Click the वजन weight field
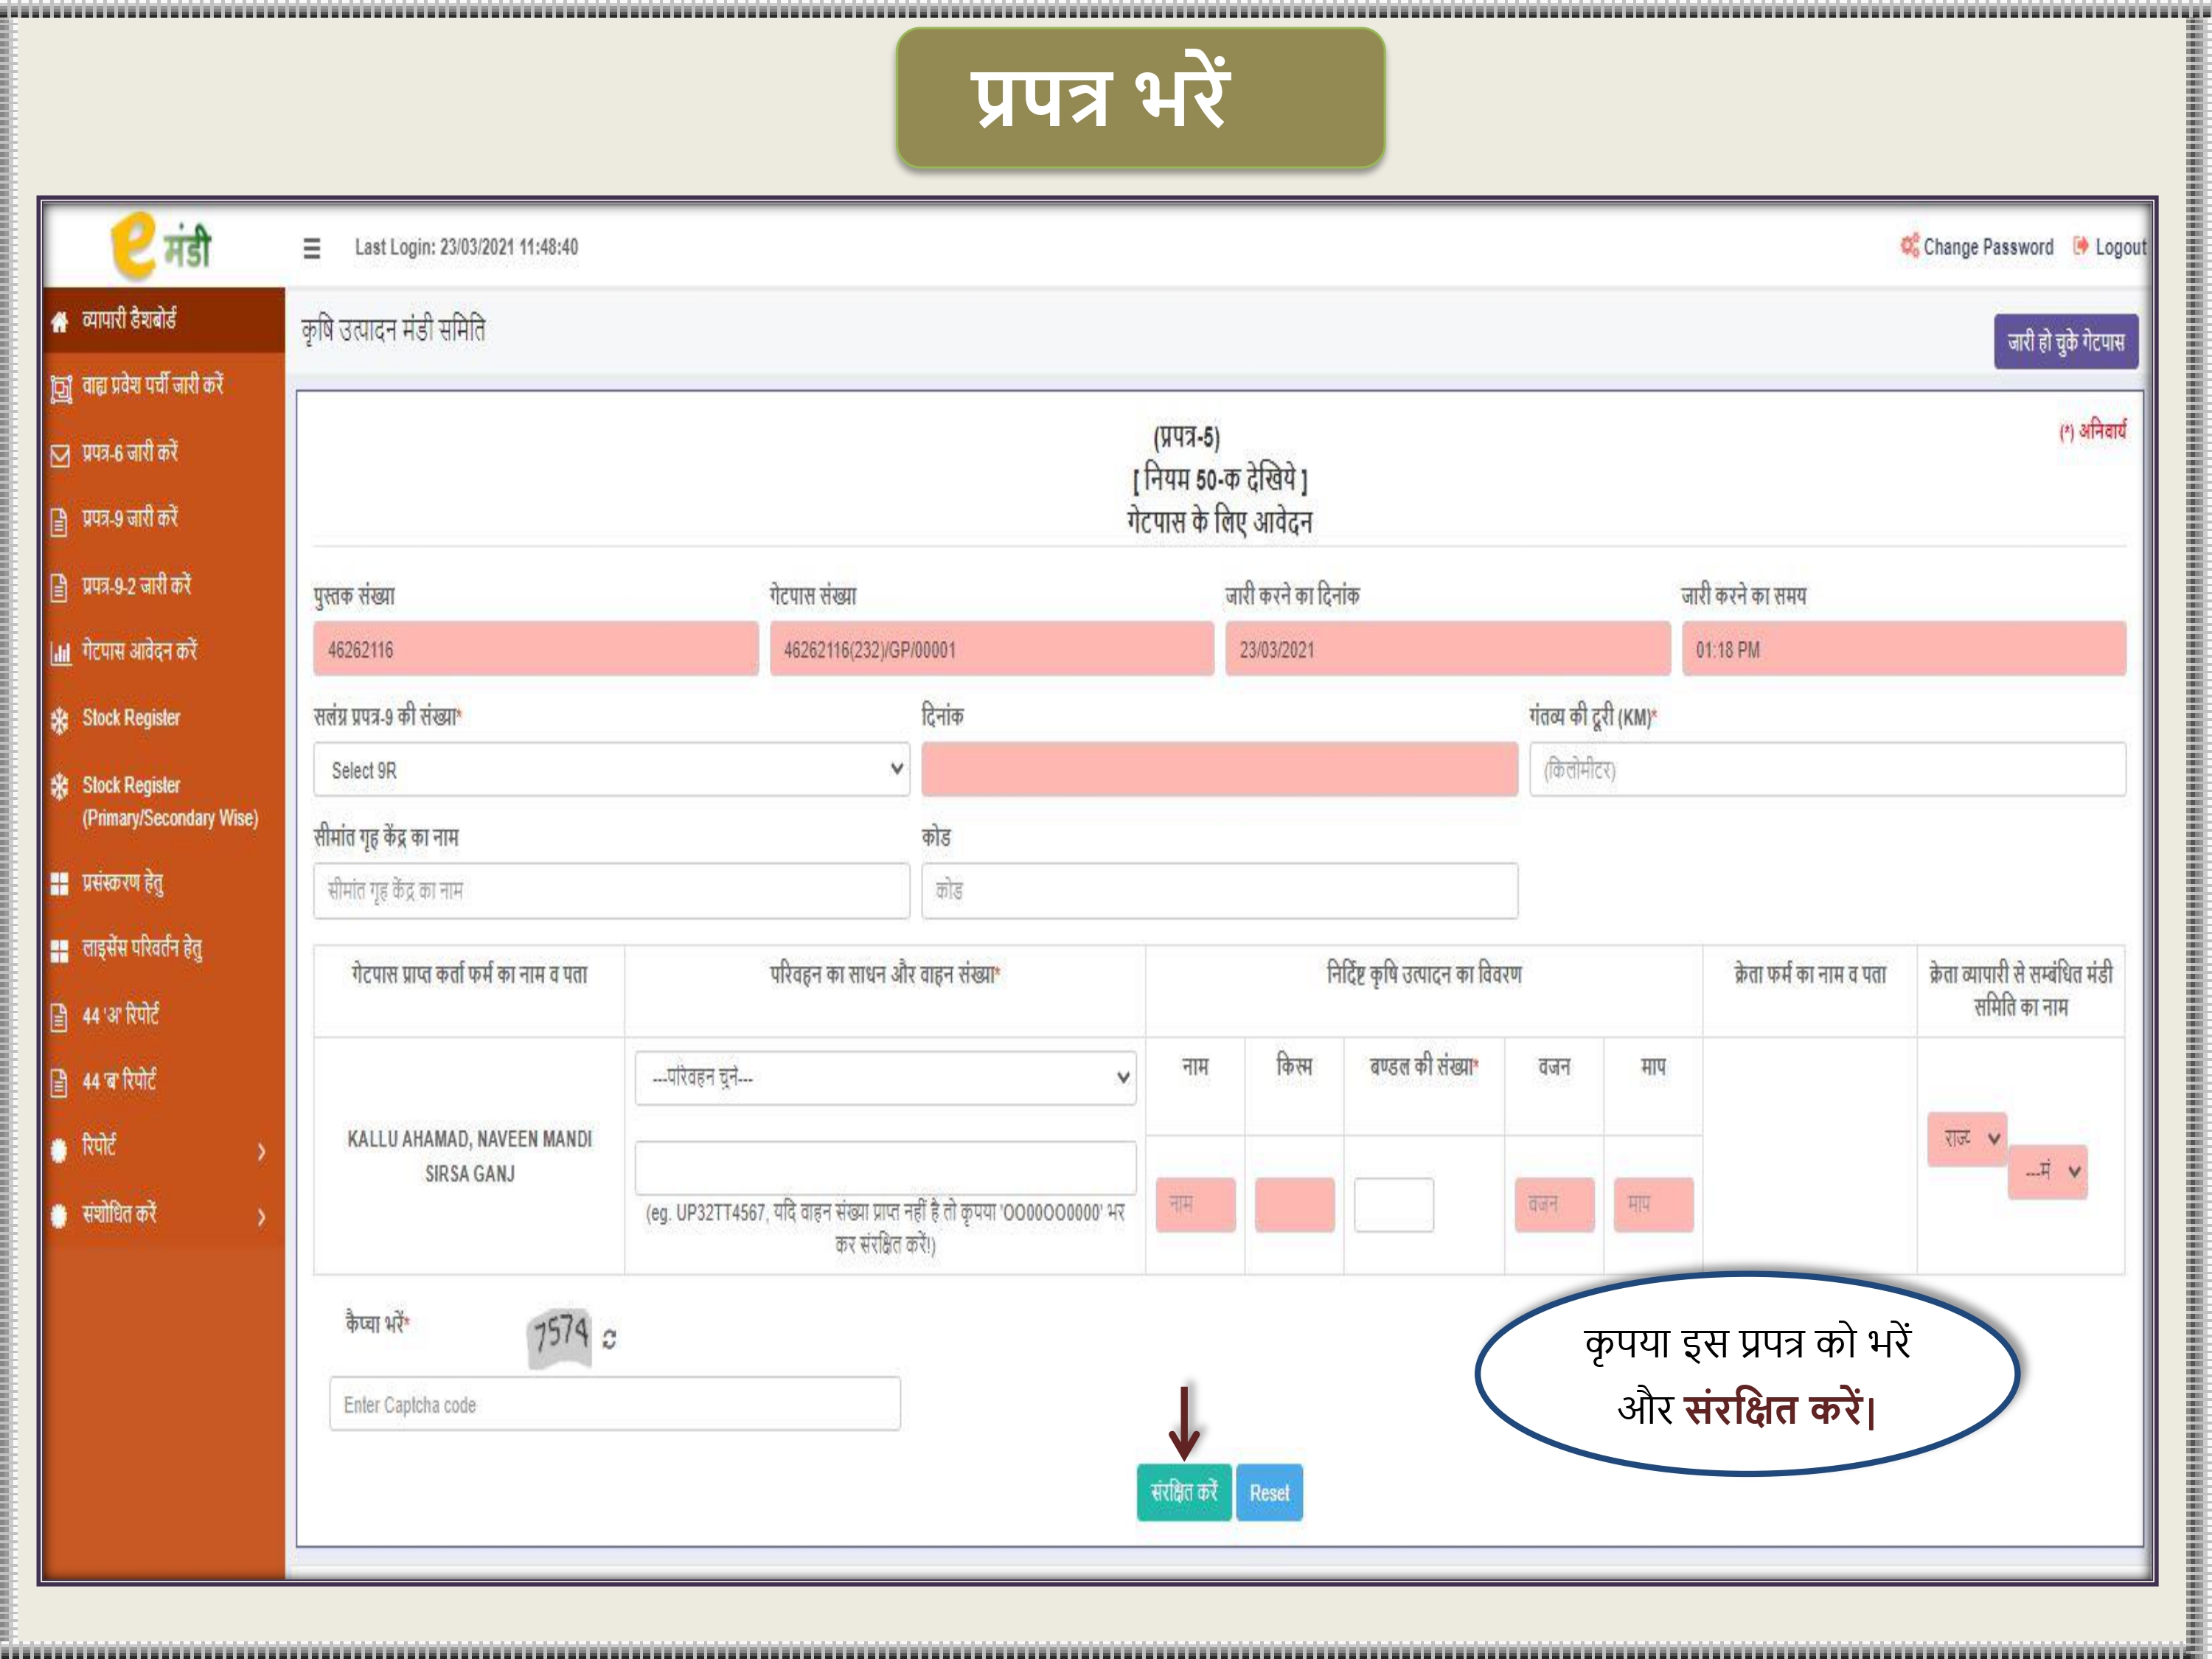The image size is (2212, 1659). click(x=1554, y=1205)
